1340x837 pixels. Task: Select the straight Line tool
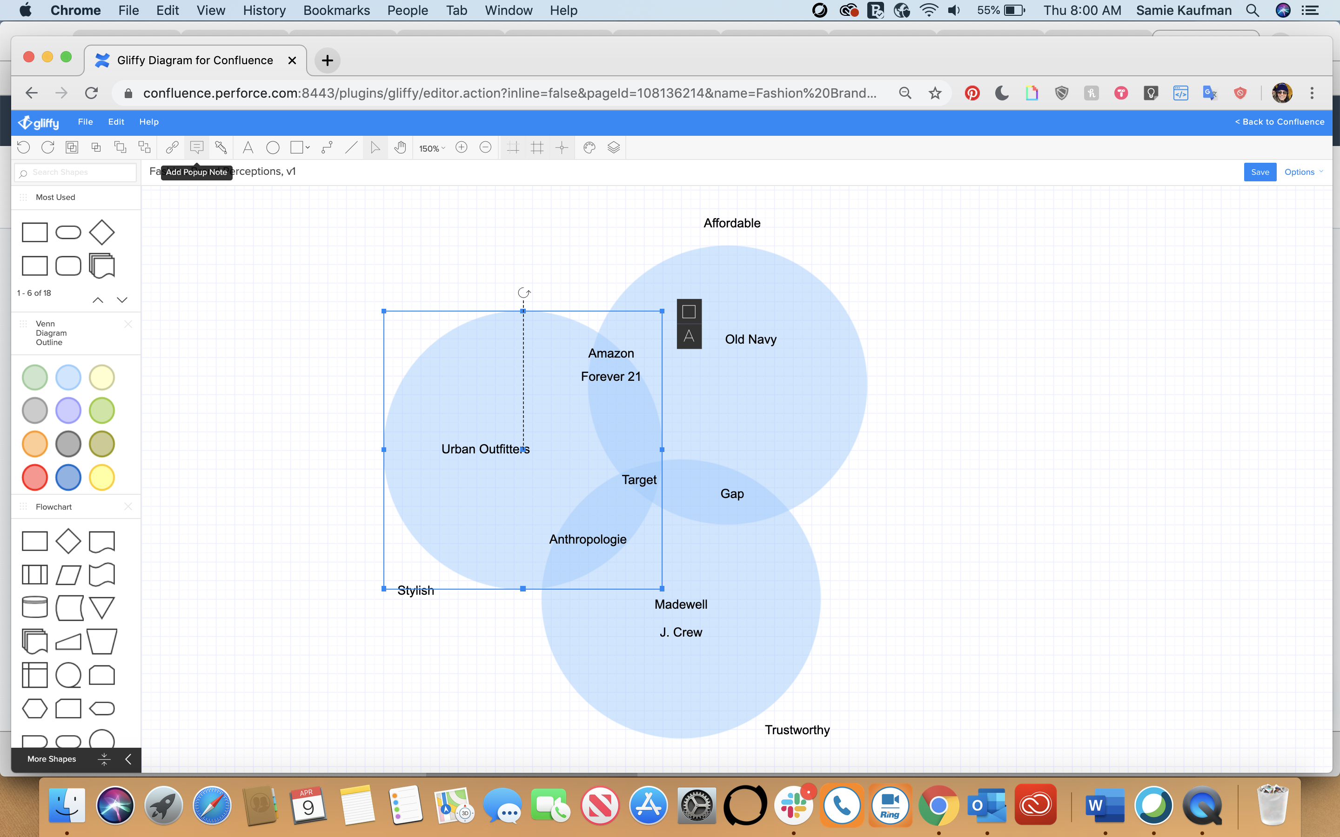[351, 147]
